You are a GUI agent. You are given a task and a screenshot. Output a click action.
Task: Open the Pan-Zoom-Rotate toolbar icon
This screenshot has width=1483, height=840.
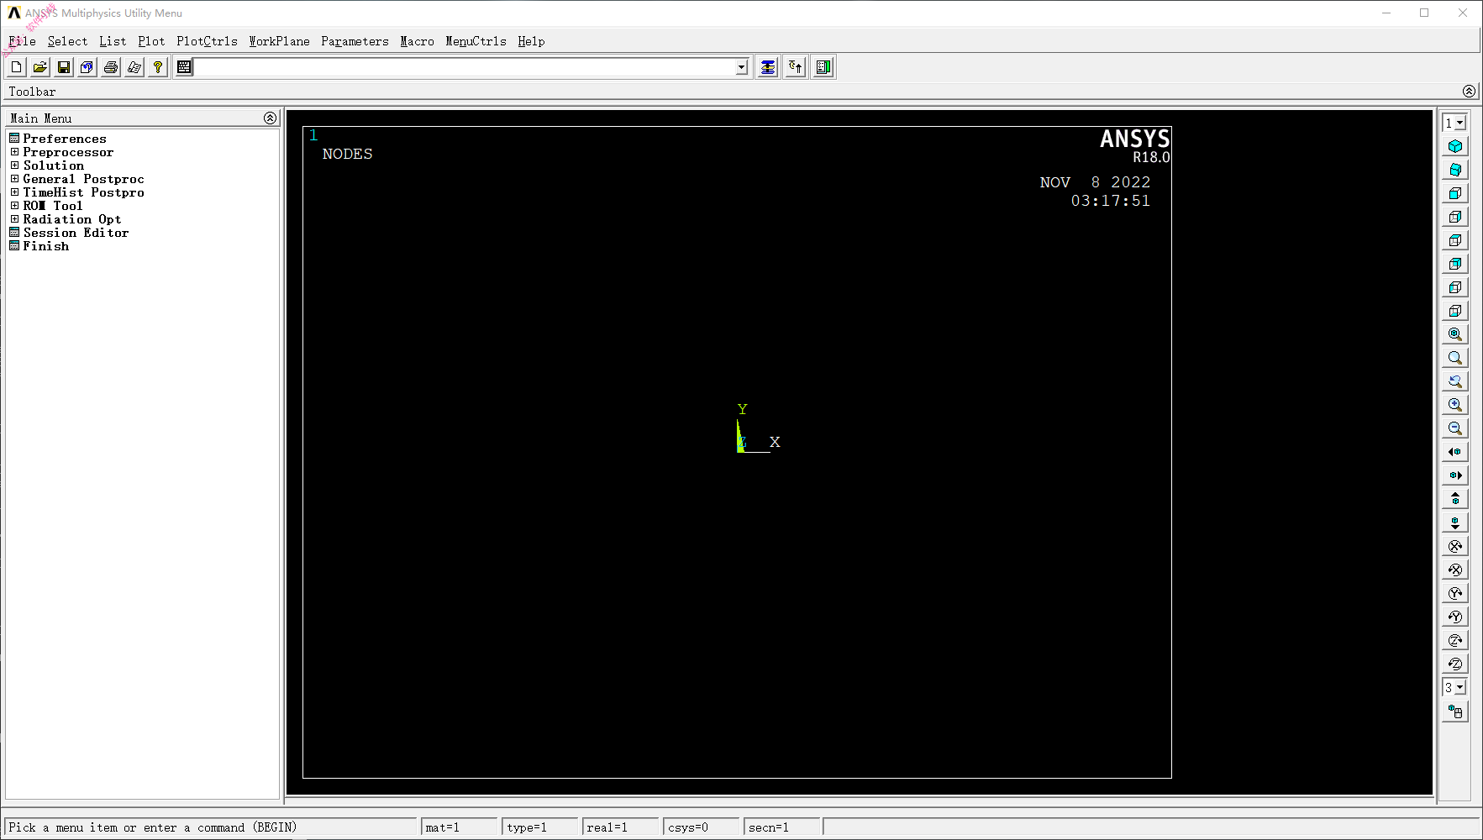click(87, 67)
